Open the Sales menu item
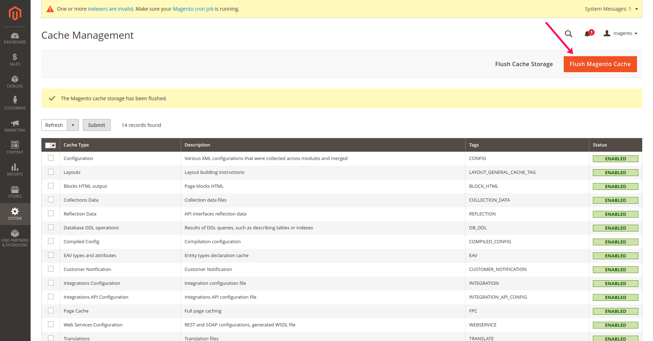 15,60
